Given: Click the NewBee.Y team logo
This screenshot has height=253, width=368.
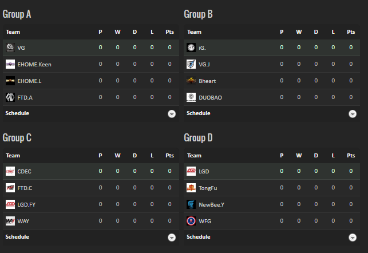Looking at the screenshot, I should pyautogui.click(x=191, y=204).
